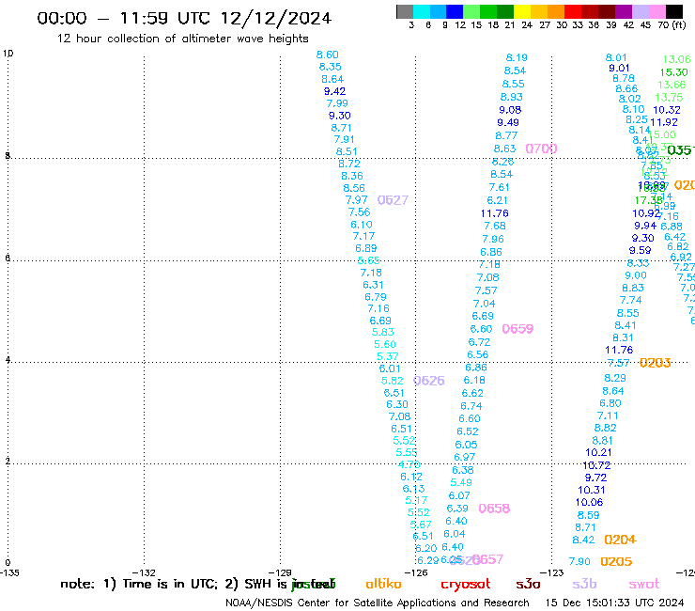This screenshot has height=611, width=695.
Task: Select the swot pass time label 0659
Action: tap(517, 329)
